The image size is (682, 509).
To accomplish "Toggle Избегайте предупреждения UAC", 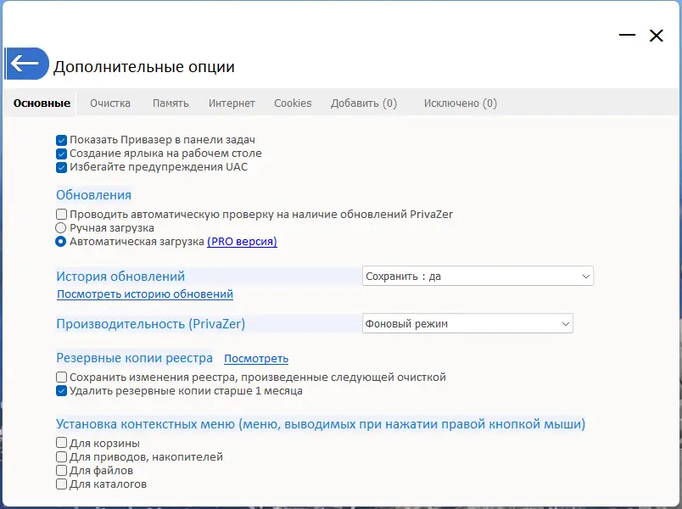I will coord(60,166).
